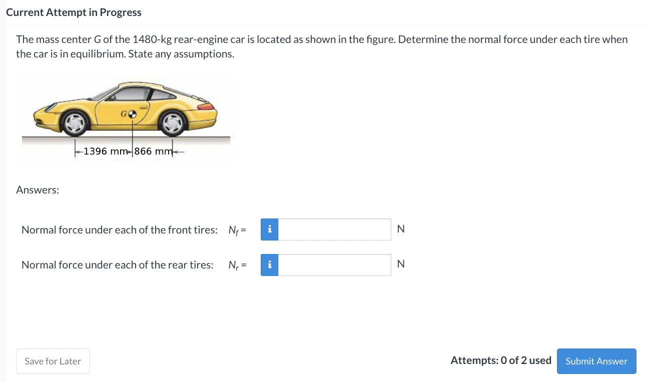Click the Submit Answer button
Screen dimensions: 646x382
596,361
